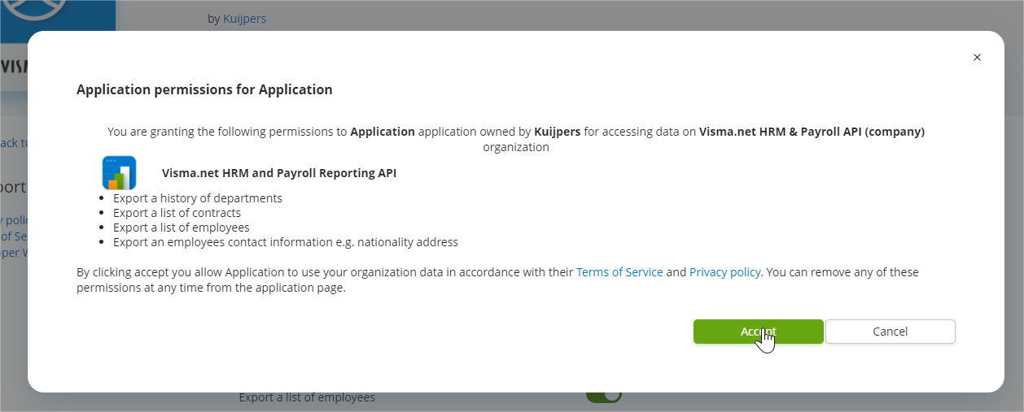Image resolution: width=1024 pixels, height=412 pixels.
Task: Click the Cancel button
Action: 890,332
